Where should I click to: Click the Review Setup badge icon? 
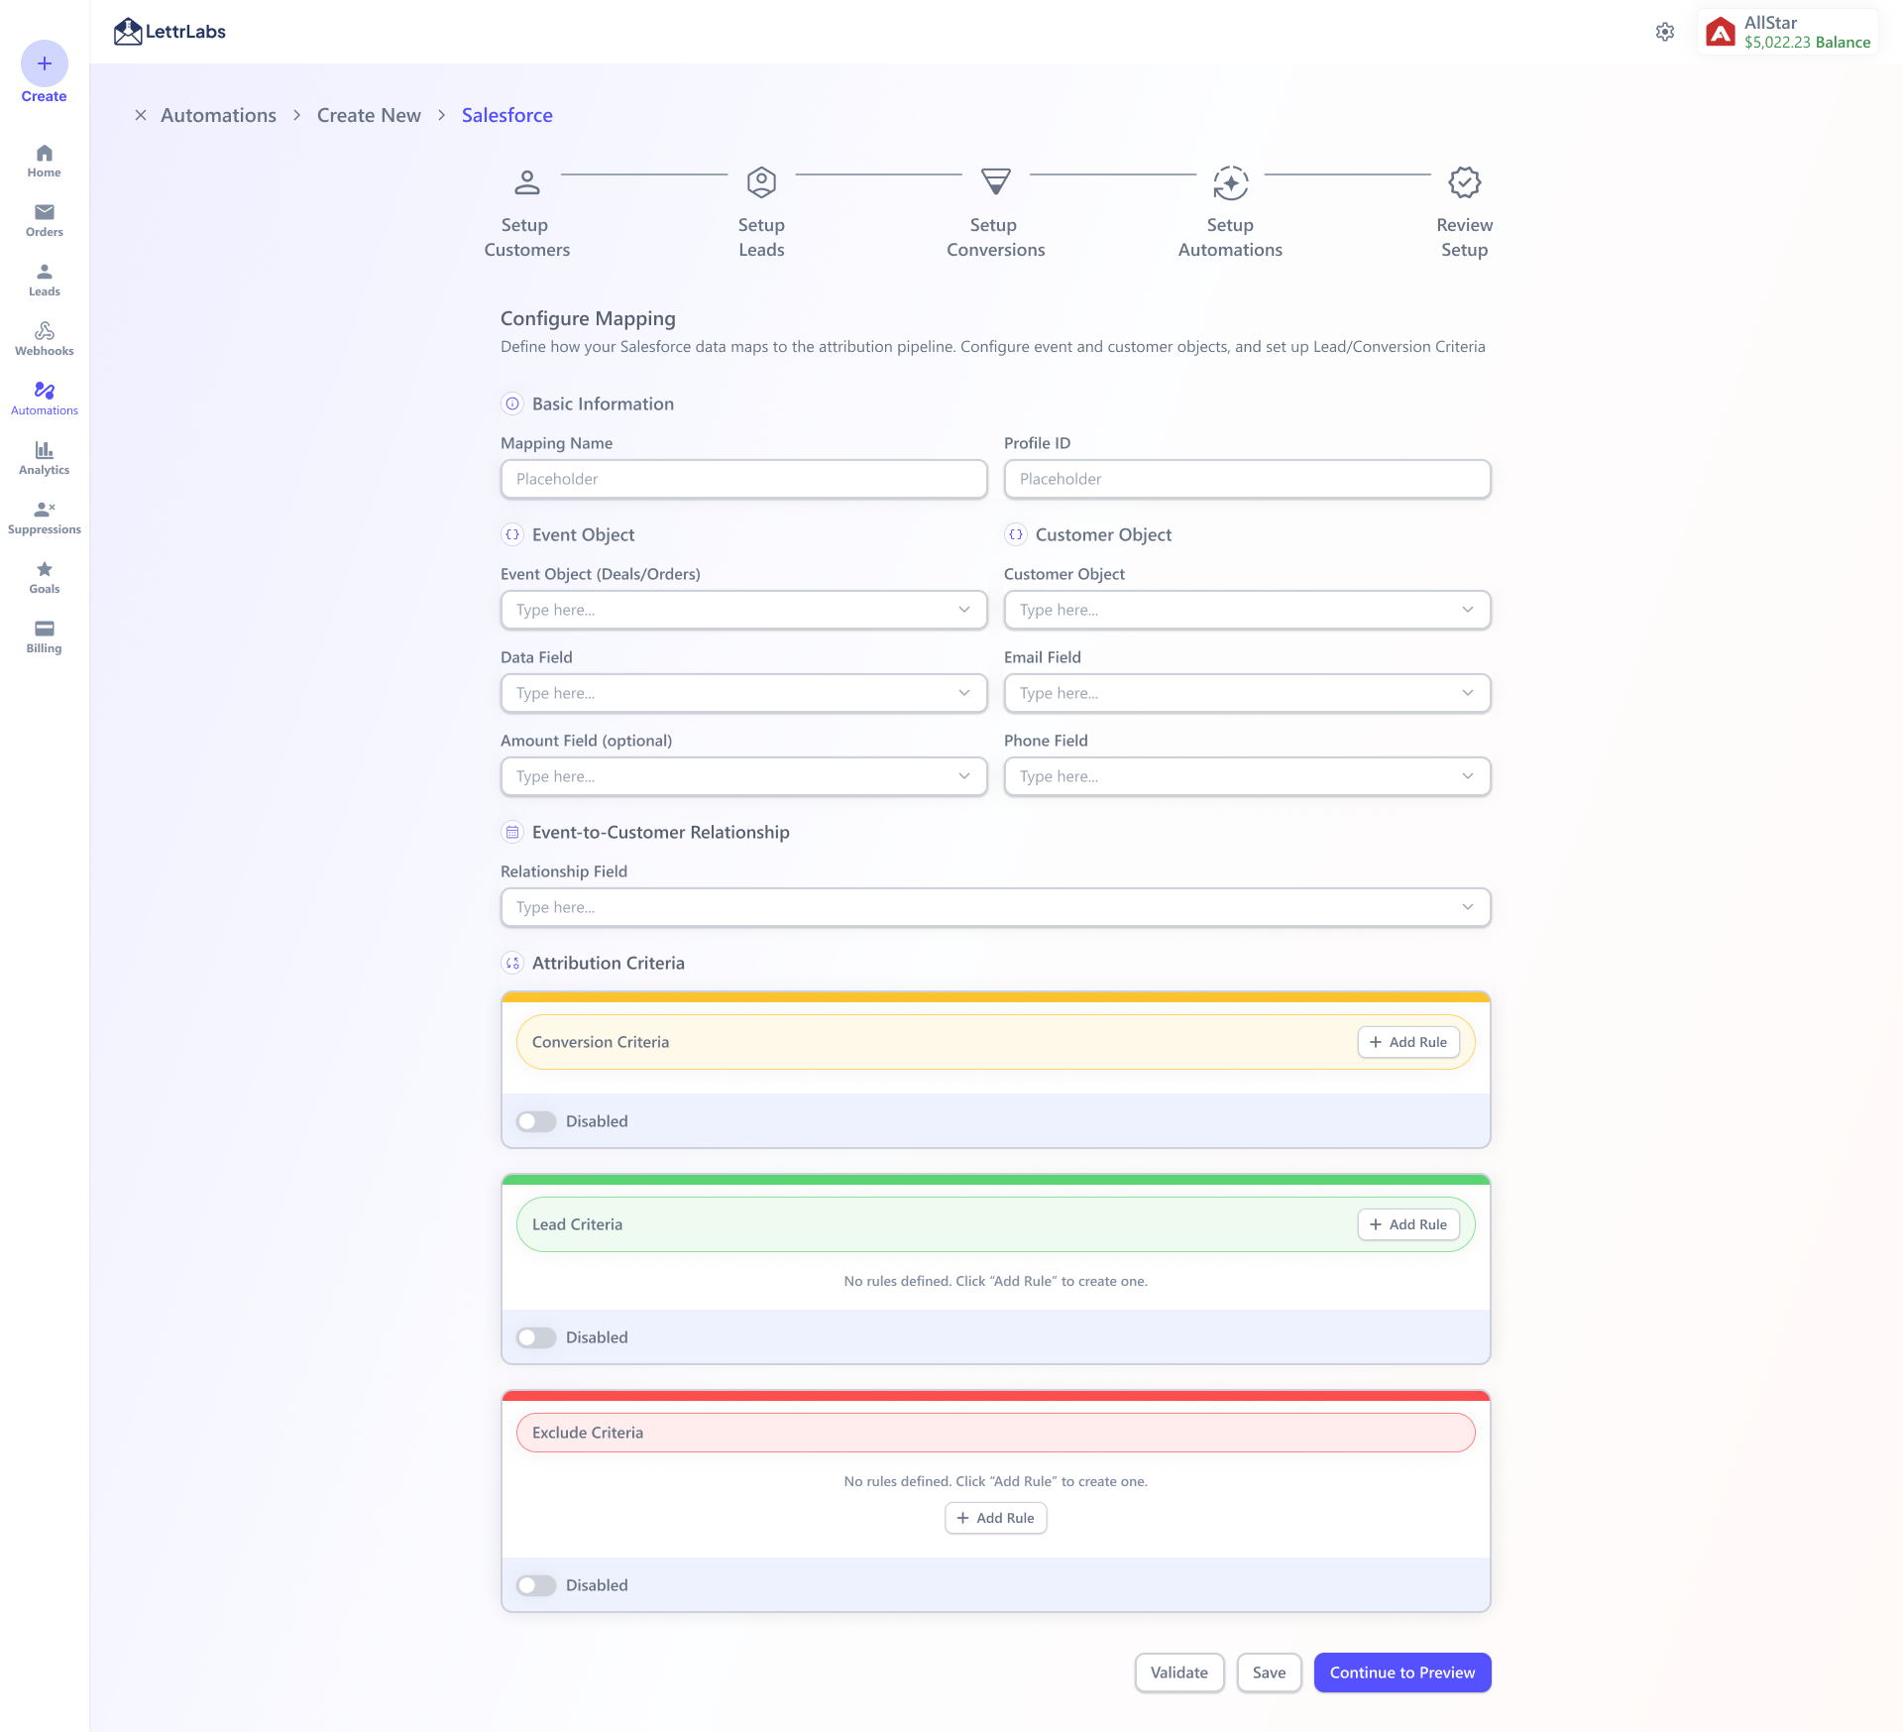click(1464, 182)
